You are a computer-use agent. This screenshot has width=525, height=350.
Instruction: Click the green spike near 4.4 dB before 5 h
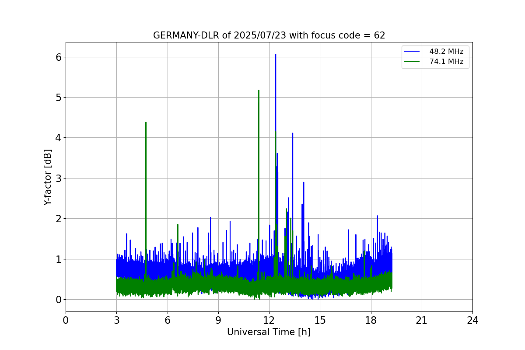[146, 123]
